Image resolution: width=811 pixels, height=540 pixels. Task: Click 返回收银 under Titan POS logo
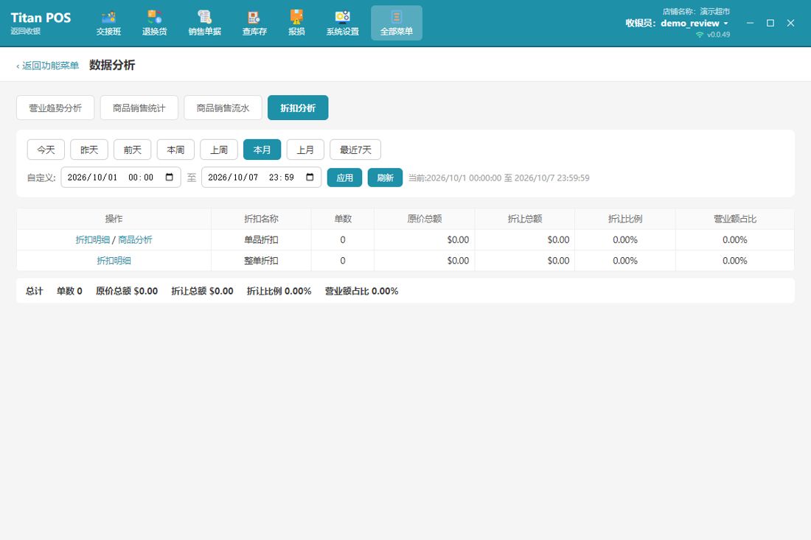pos(26,31)
